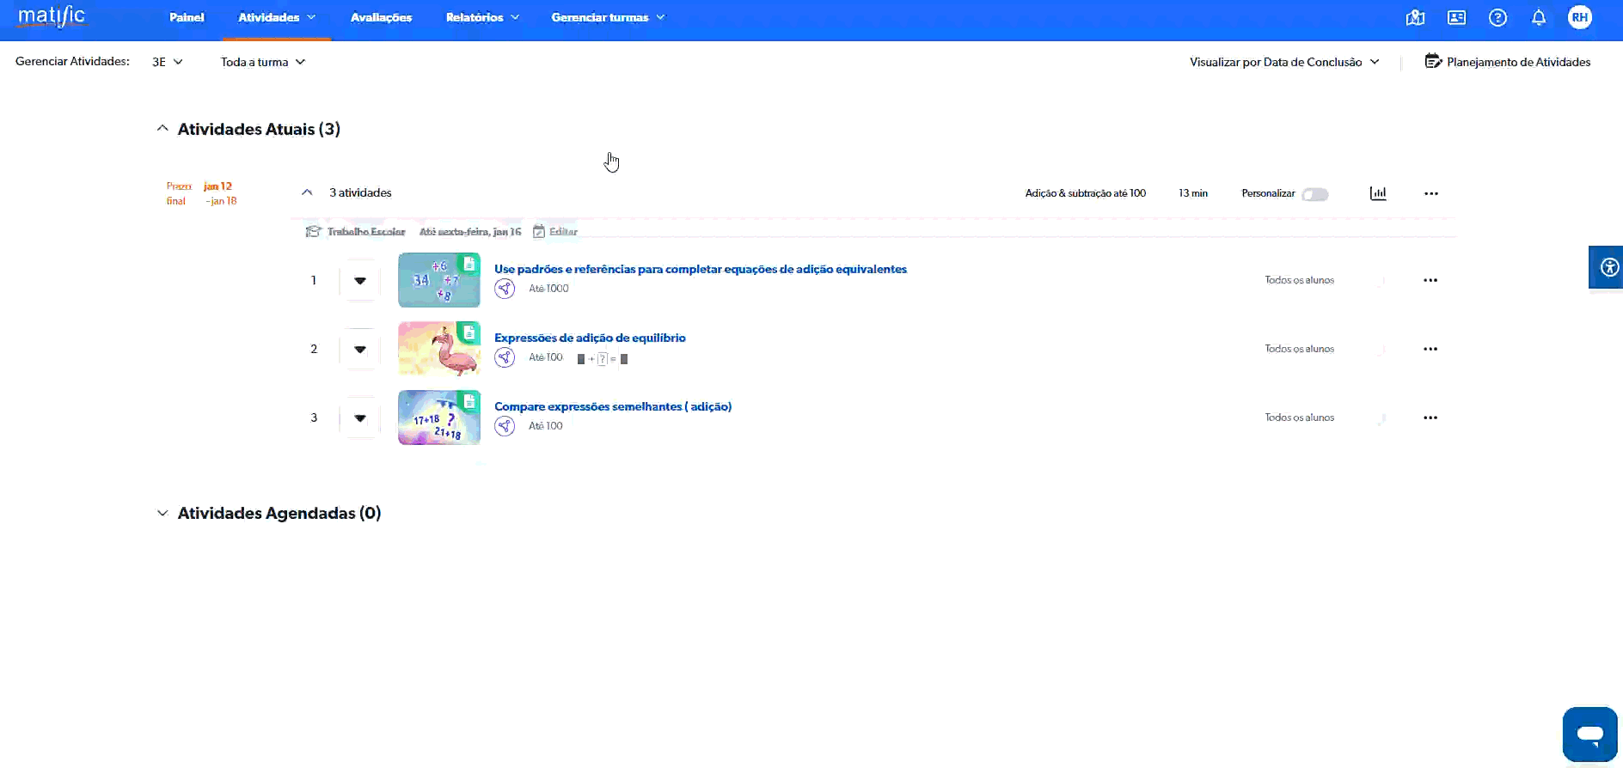Viewport: 1623px width, 768px height.
Task: Open the help question mark icon
Action: [1497, 18]
